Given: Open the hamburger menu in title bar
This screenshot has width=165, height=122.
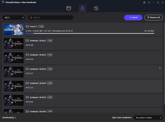Looking at the screenshot, I should coord(149,3).
